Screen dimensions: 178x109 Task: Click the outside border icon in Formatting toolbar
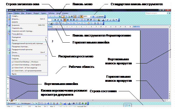[x=94, y=20]
